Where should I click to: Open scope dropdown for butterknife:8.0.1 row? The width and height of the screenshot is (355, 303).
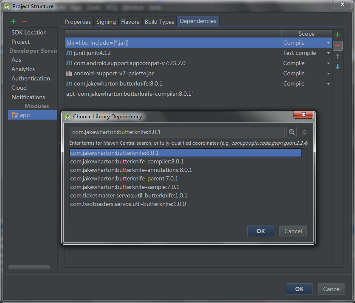coord(328,84)
